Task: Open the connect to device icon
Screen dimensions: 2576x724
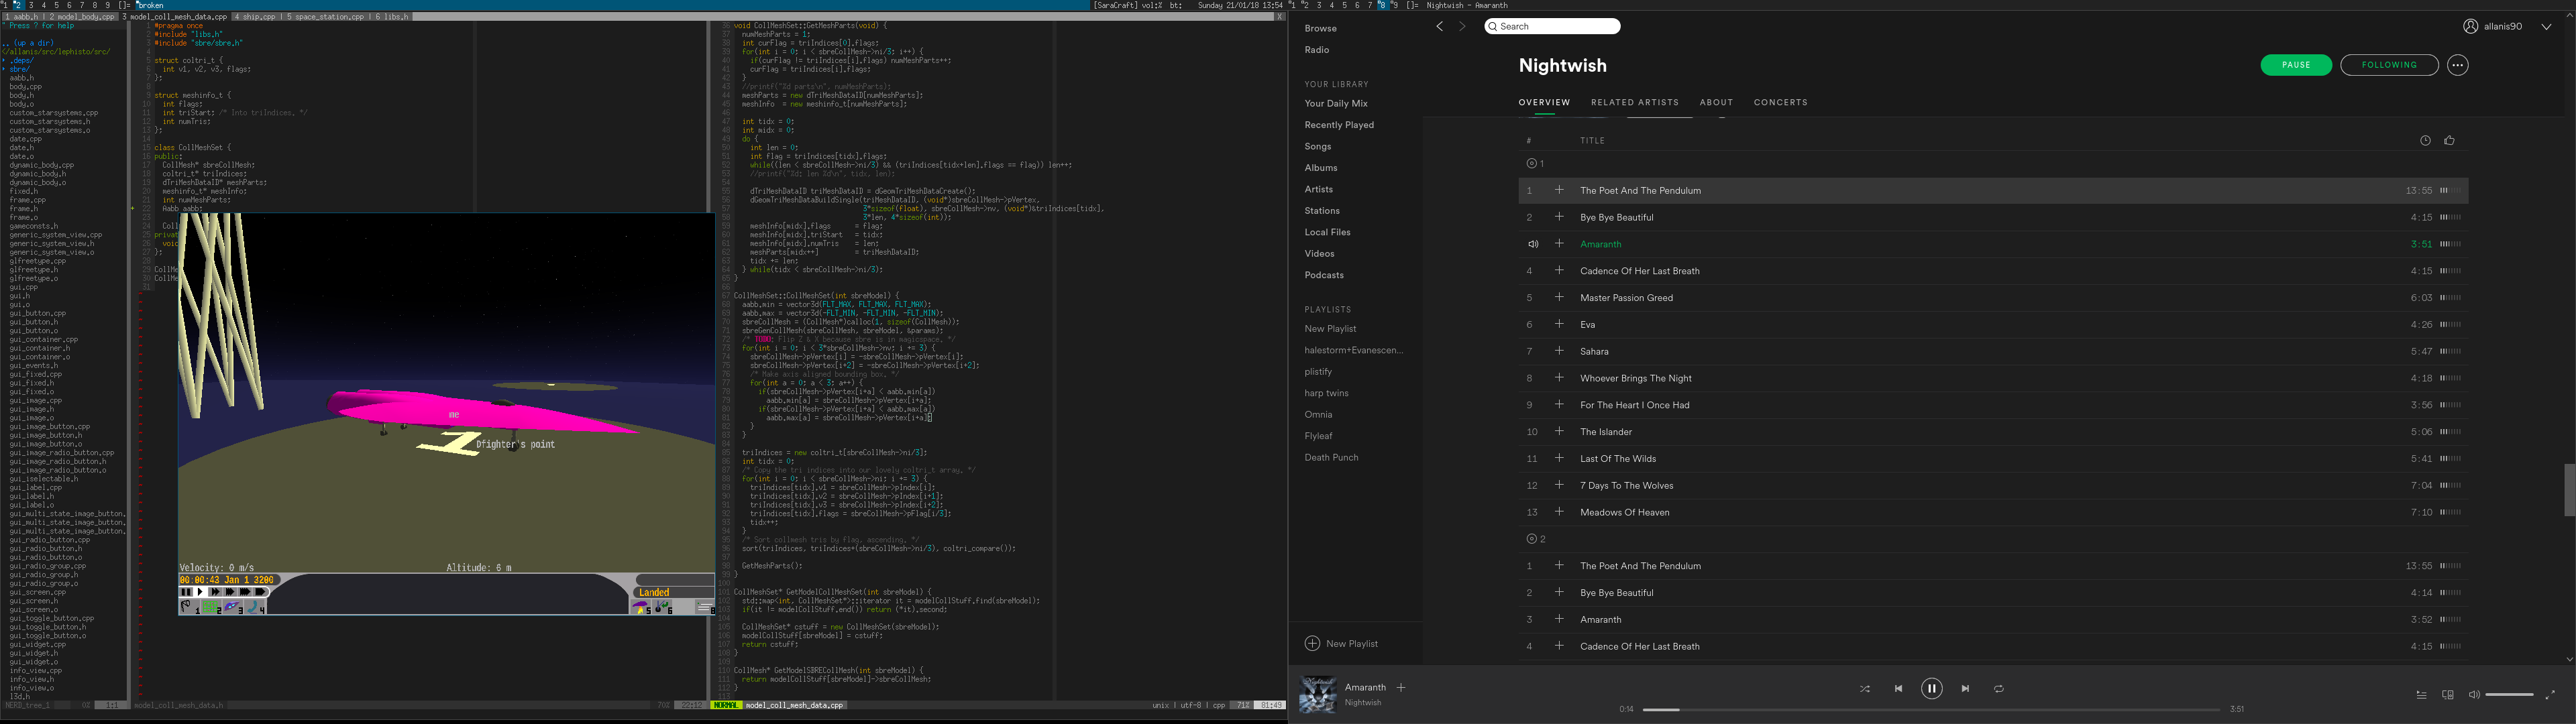Action: 2447,695
